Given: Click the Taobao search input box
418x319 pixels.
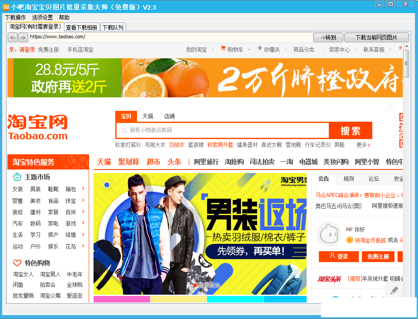Looking at the screenshot, I should tap(222, 130).
